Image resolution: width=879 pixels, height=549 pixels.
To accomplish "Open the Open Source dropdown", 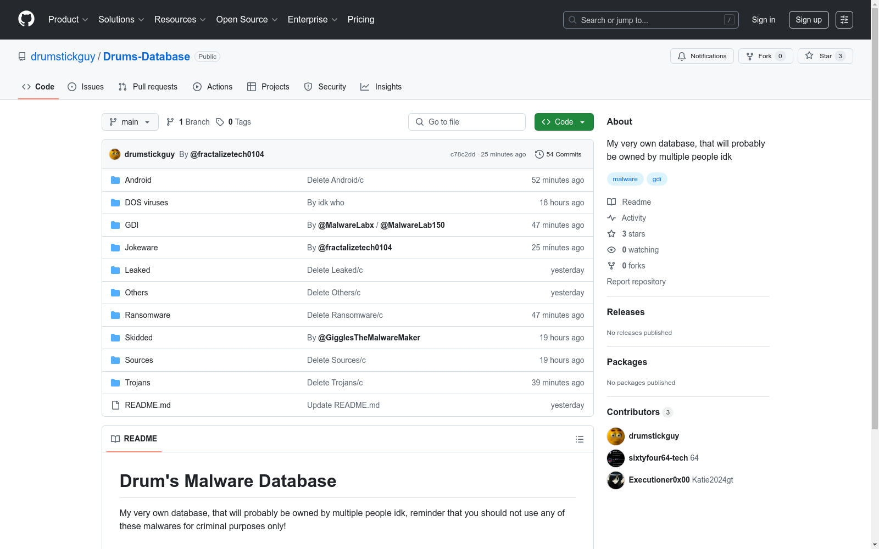I will [247, 20].
